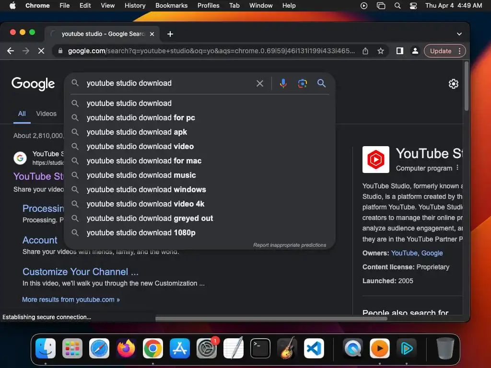
Task: View site information lock icon
Action: [x=60, y=51]
